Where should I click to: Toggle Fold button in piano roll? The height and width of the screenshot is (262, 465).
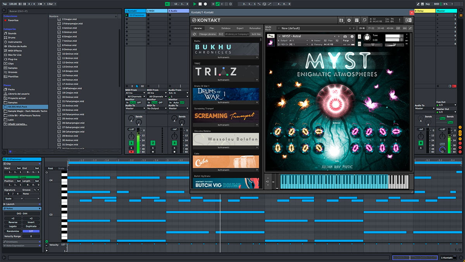[50, 168]
